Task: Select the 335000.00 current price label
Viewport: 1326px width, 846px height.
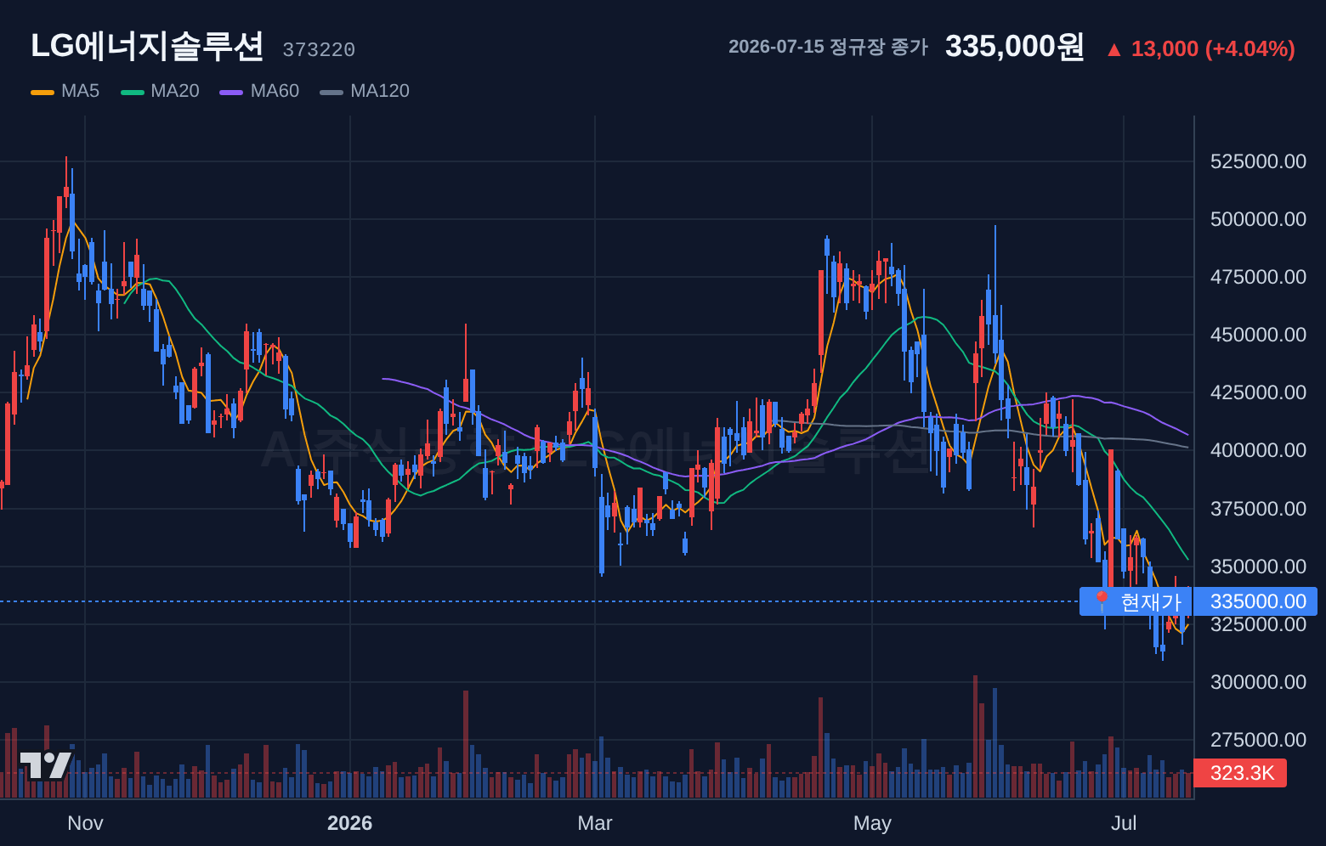Action: [x=1255, y=601]
